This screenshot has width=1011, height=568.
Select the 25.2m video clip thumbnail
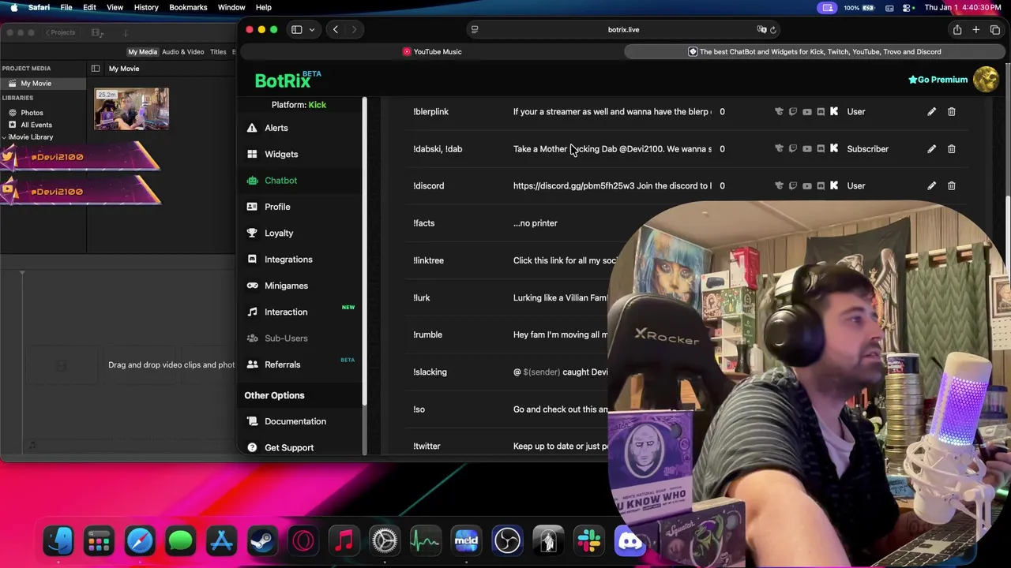click(x=131, y=109)
